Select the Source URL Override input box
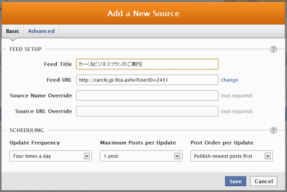The image size is (287, 192). pos(147,111)
